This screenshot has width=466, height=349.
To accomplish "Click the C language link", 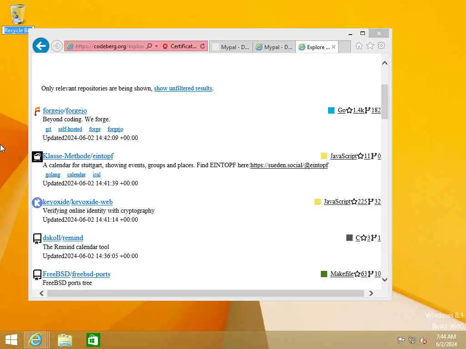I will (358, 238).
